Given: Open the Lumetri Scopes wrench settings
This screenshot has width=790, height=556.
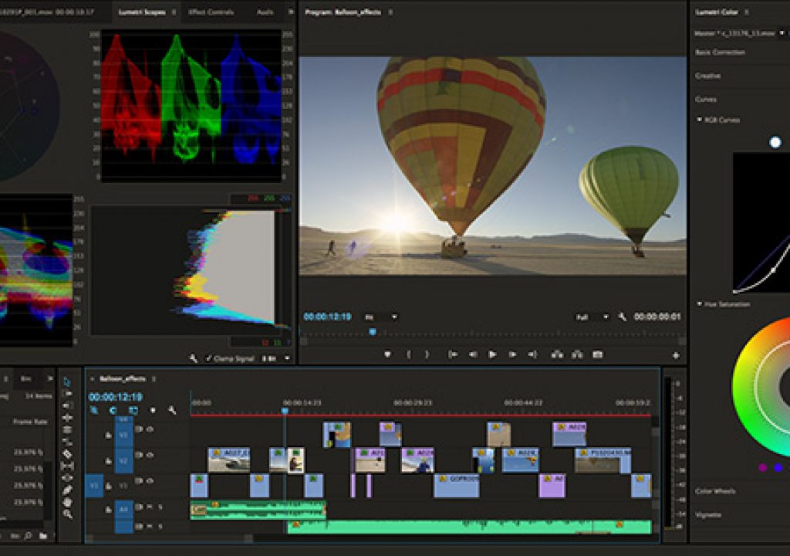Looking at the screenshot, I should pyautogui.click(x=194, y=358).
